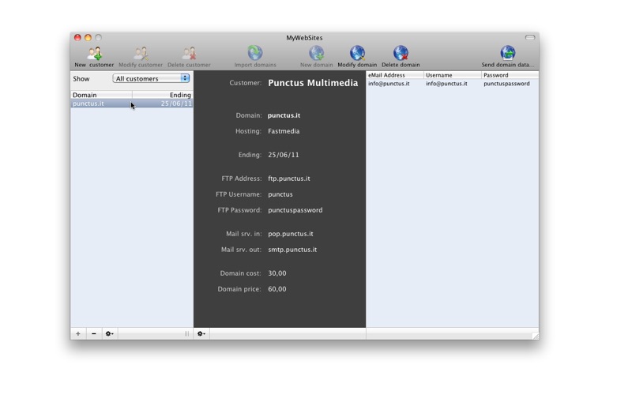632x395 pixels.
Task: Open the gear menu under domain list
Action: click(x=109, y=333)
